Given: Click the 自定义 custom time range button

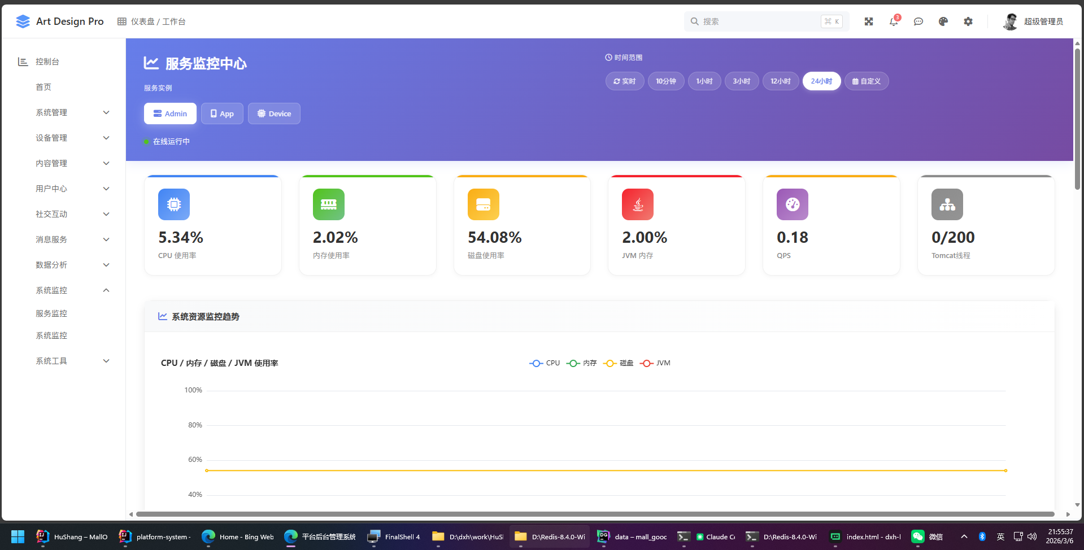Looking at the screenshot, I should click(866, 81).
